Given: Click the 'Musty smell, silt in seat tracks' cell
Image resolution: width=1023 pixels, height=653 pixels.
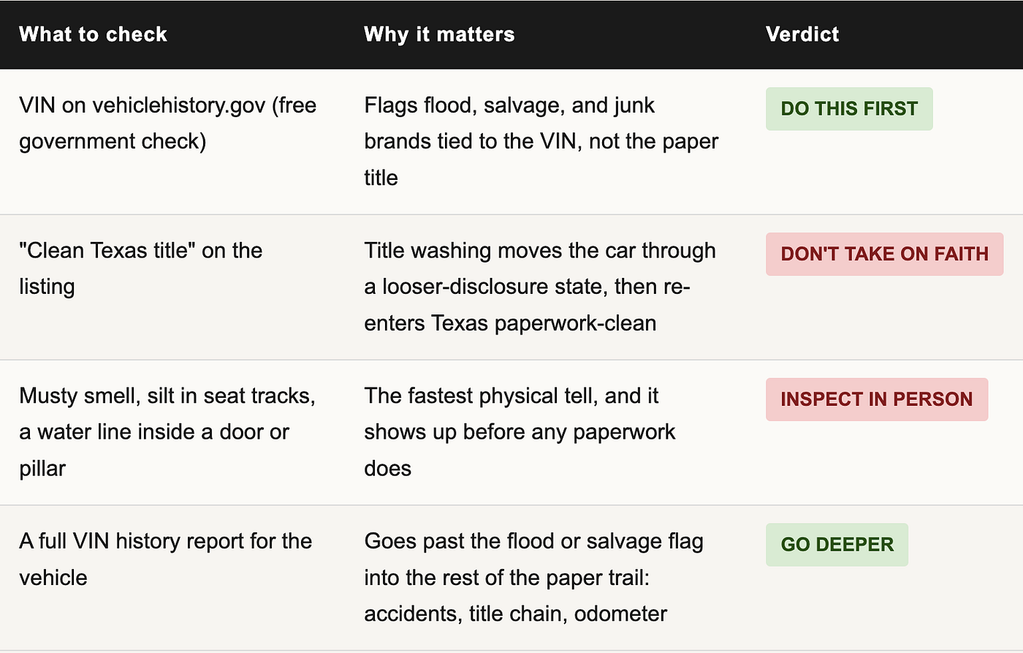Looking at the screenshot, I should pyautogui.click(x=167, y=431).
